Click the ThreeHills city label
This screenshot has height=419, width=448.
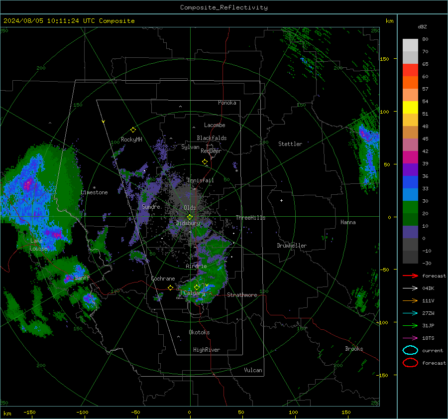coord(250,218)
